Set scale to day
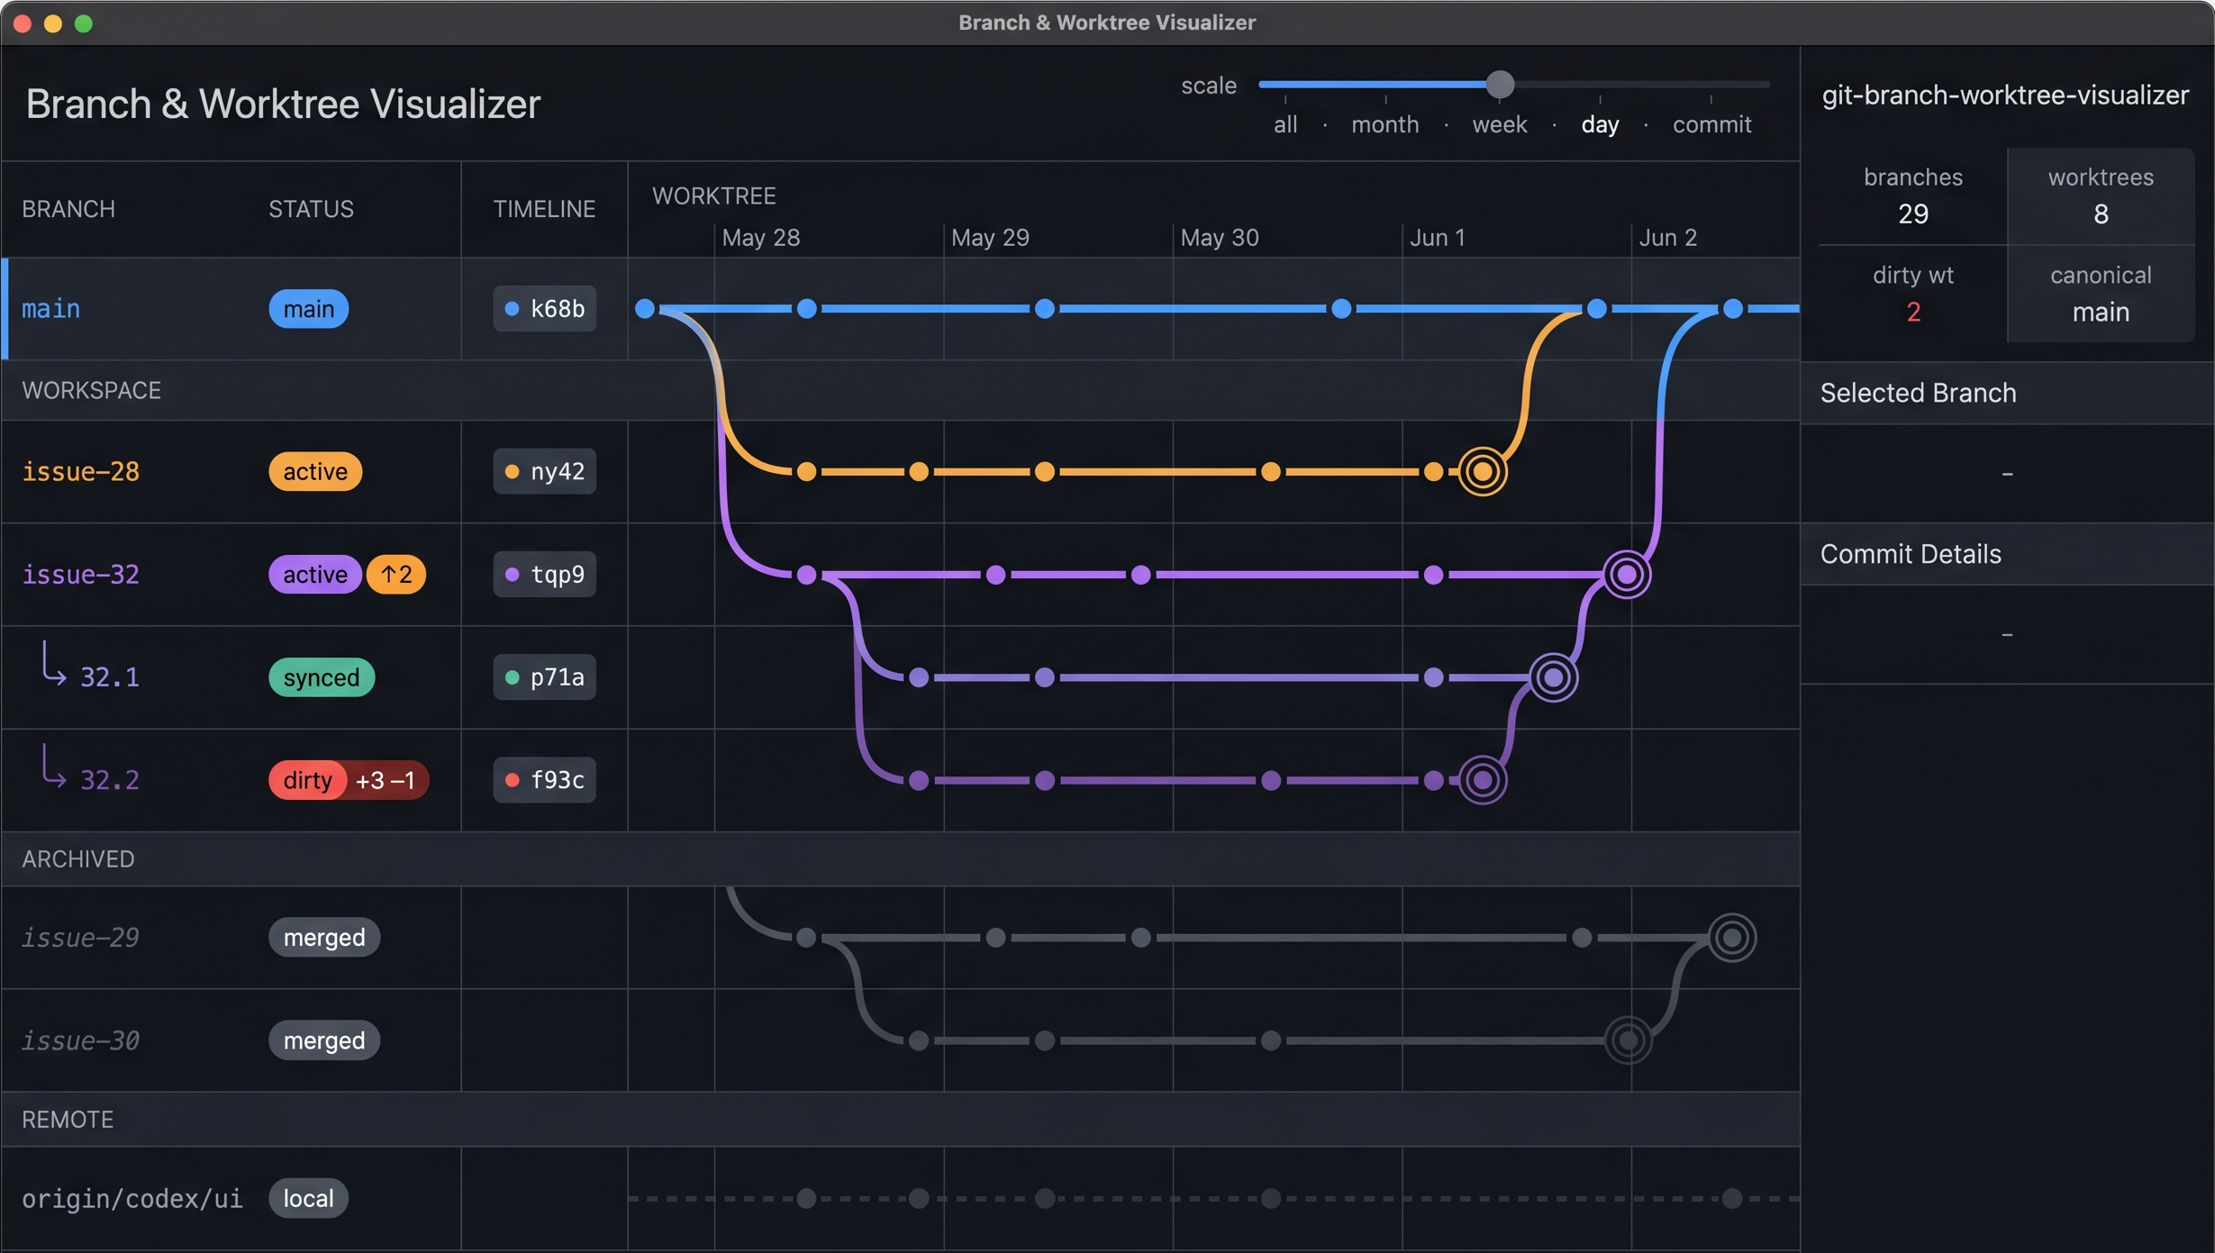2215x1253 pixels. click(1600, 124)
